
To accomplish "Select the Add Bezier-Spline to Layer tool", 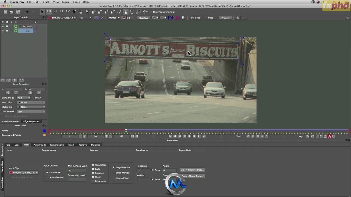I will (112, 12).
